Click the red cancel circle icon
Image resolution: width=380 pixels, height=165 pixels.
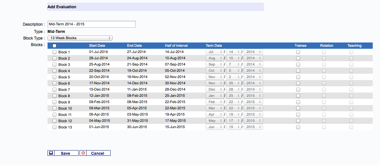[x=83, y=153]
